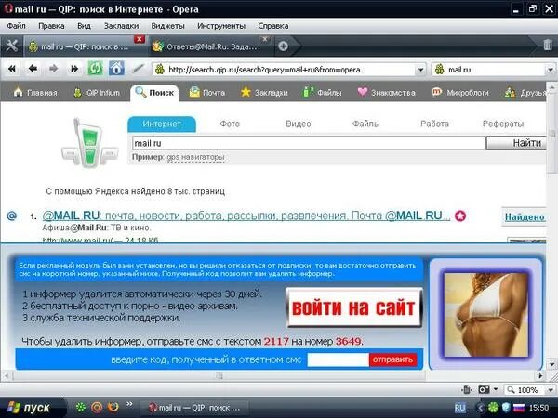Click the red отправить button

click(x=392, y=359)
